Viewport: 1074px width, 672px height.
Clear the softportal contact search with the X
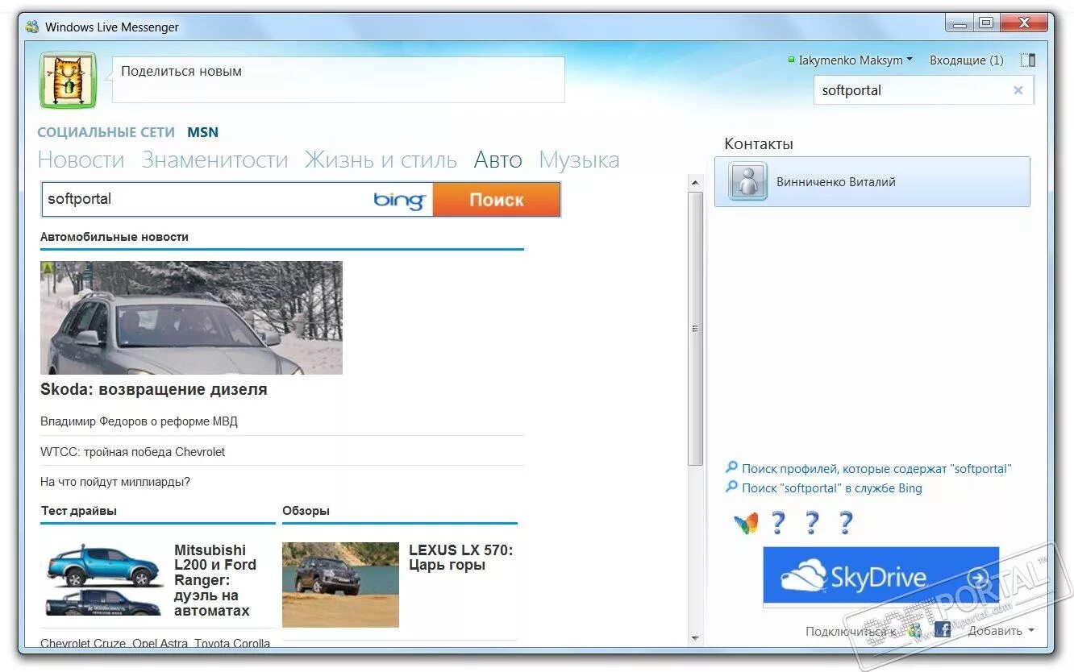tap(1018, 90)
